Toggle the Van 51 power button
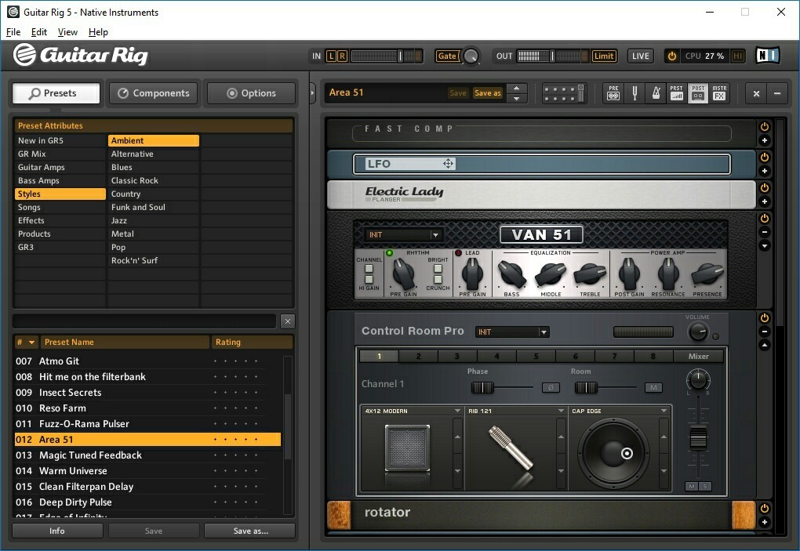Screen dimensions: 800x551 764,219
